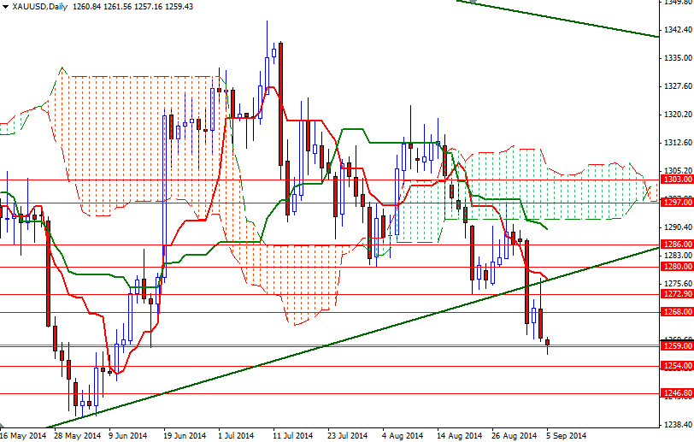Image resolution: width=694 pixels, height=442 pixels.
Task: Open the XAUUSD,Daily dropdown arrow
Action: [x=5, y=6]
